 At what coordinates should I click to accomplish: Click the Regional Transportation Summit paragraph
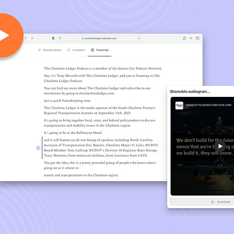click(x=100, y=110)
